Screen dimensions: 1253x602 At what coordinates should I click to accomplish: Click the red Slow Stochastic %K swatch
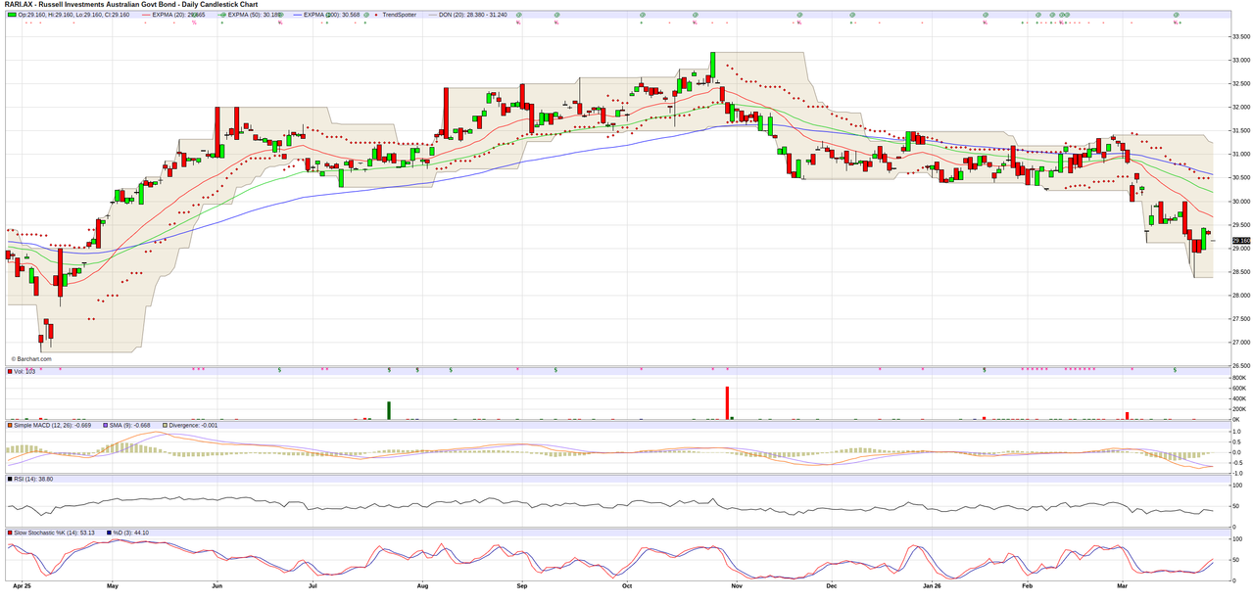click(x=11, y=533)
